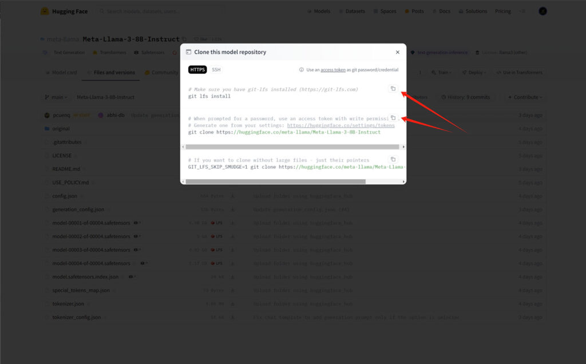Open the Deploy dropdown
This screenshot has width=586, height=364.
(x=474, y=73)
